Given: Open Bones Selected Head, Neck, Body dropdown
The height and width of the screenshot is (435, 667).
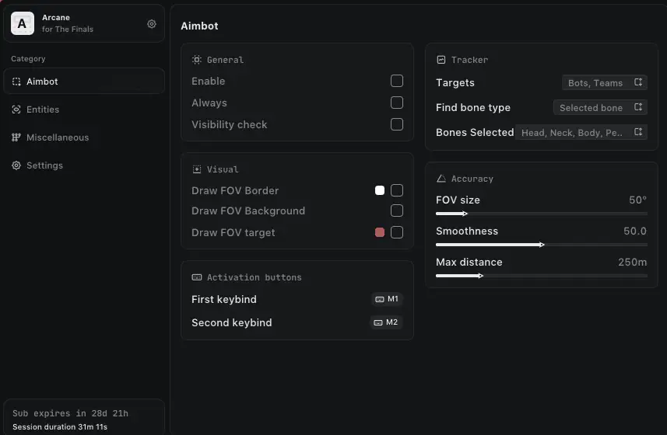Looking at the screenshot, I should tap(581, 132).
